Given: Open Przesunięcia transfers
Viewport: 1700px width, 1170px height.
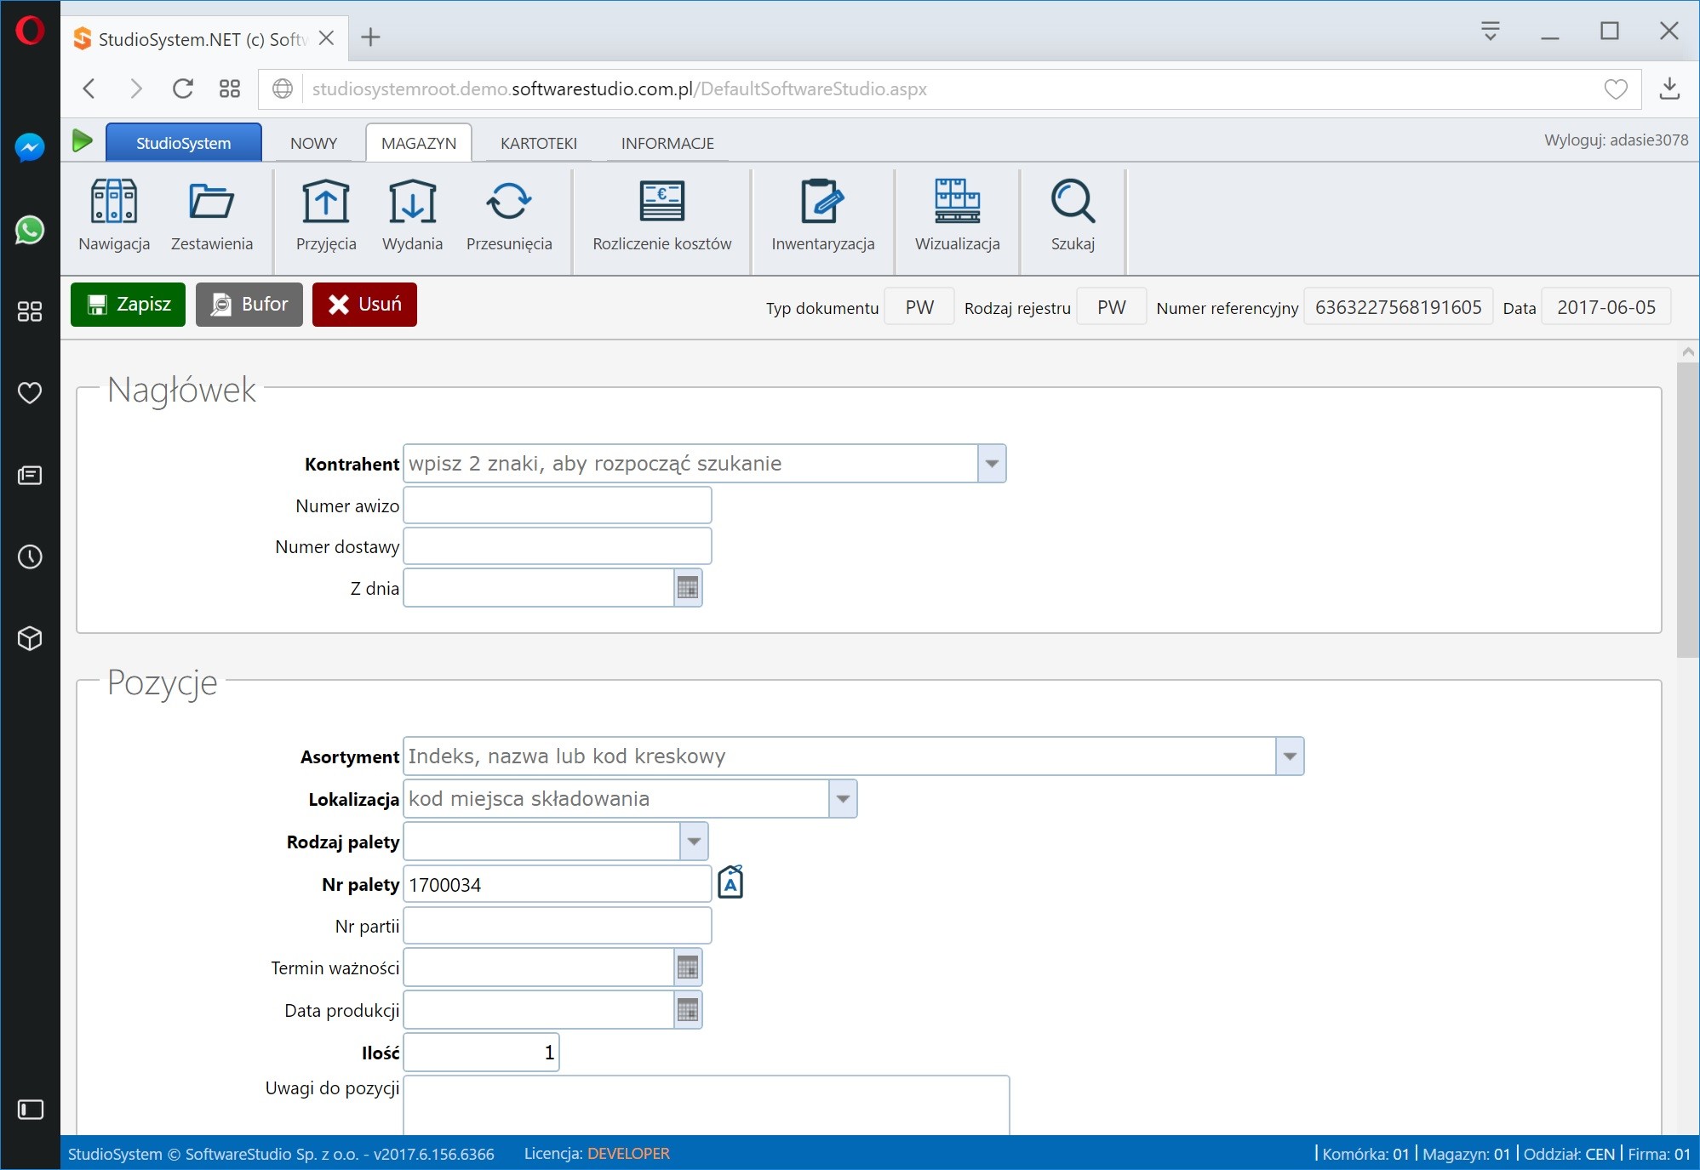Looking at the screenshot, I should pyautogui.click(x=509, y=216).
